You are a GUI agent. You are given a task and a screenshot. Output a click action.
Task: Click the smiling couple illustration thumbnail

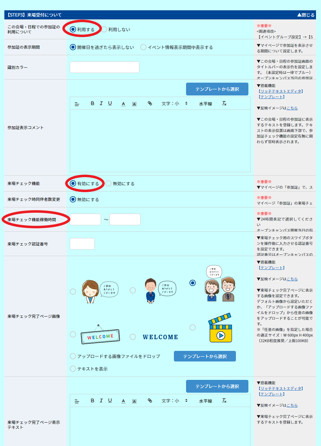(220, 283)
